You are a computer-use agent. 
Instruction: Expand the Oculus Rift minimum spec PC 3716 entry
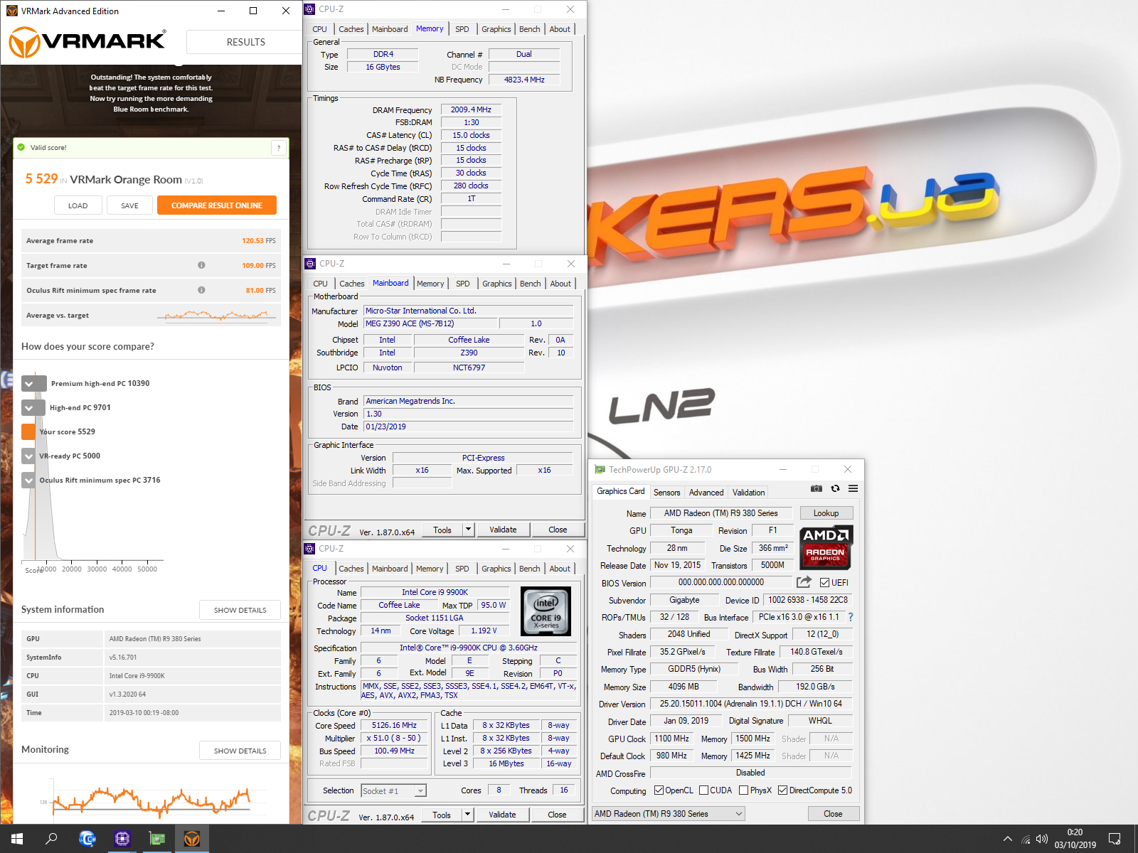click(x=28, y=481)
